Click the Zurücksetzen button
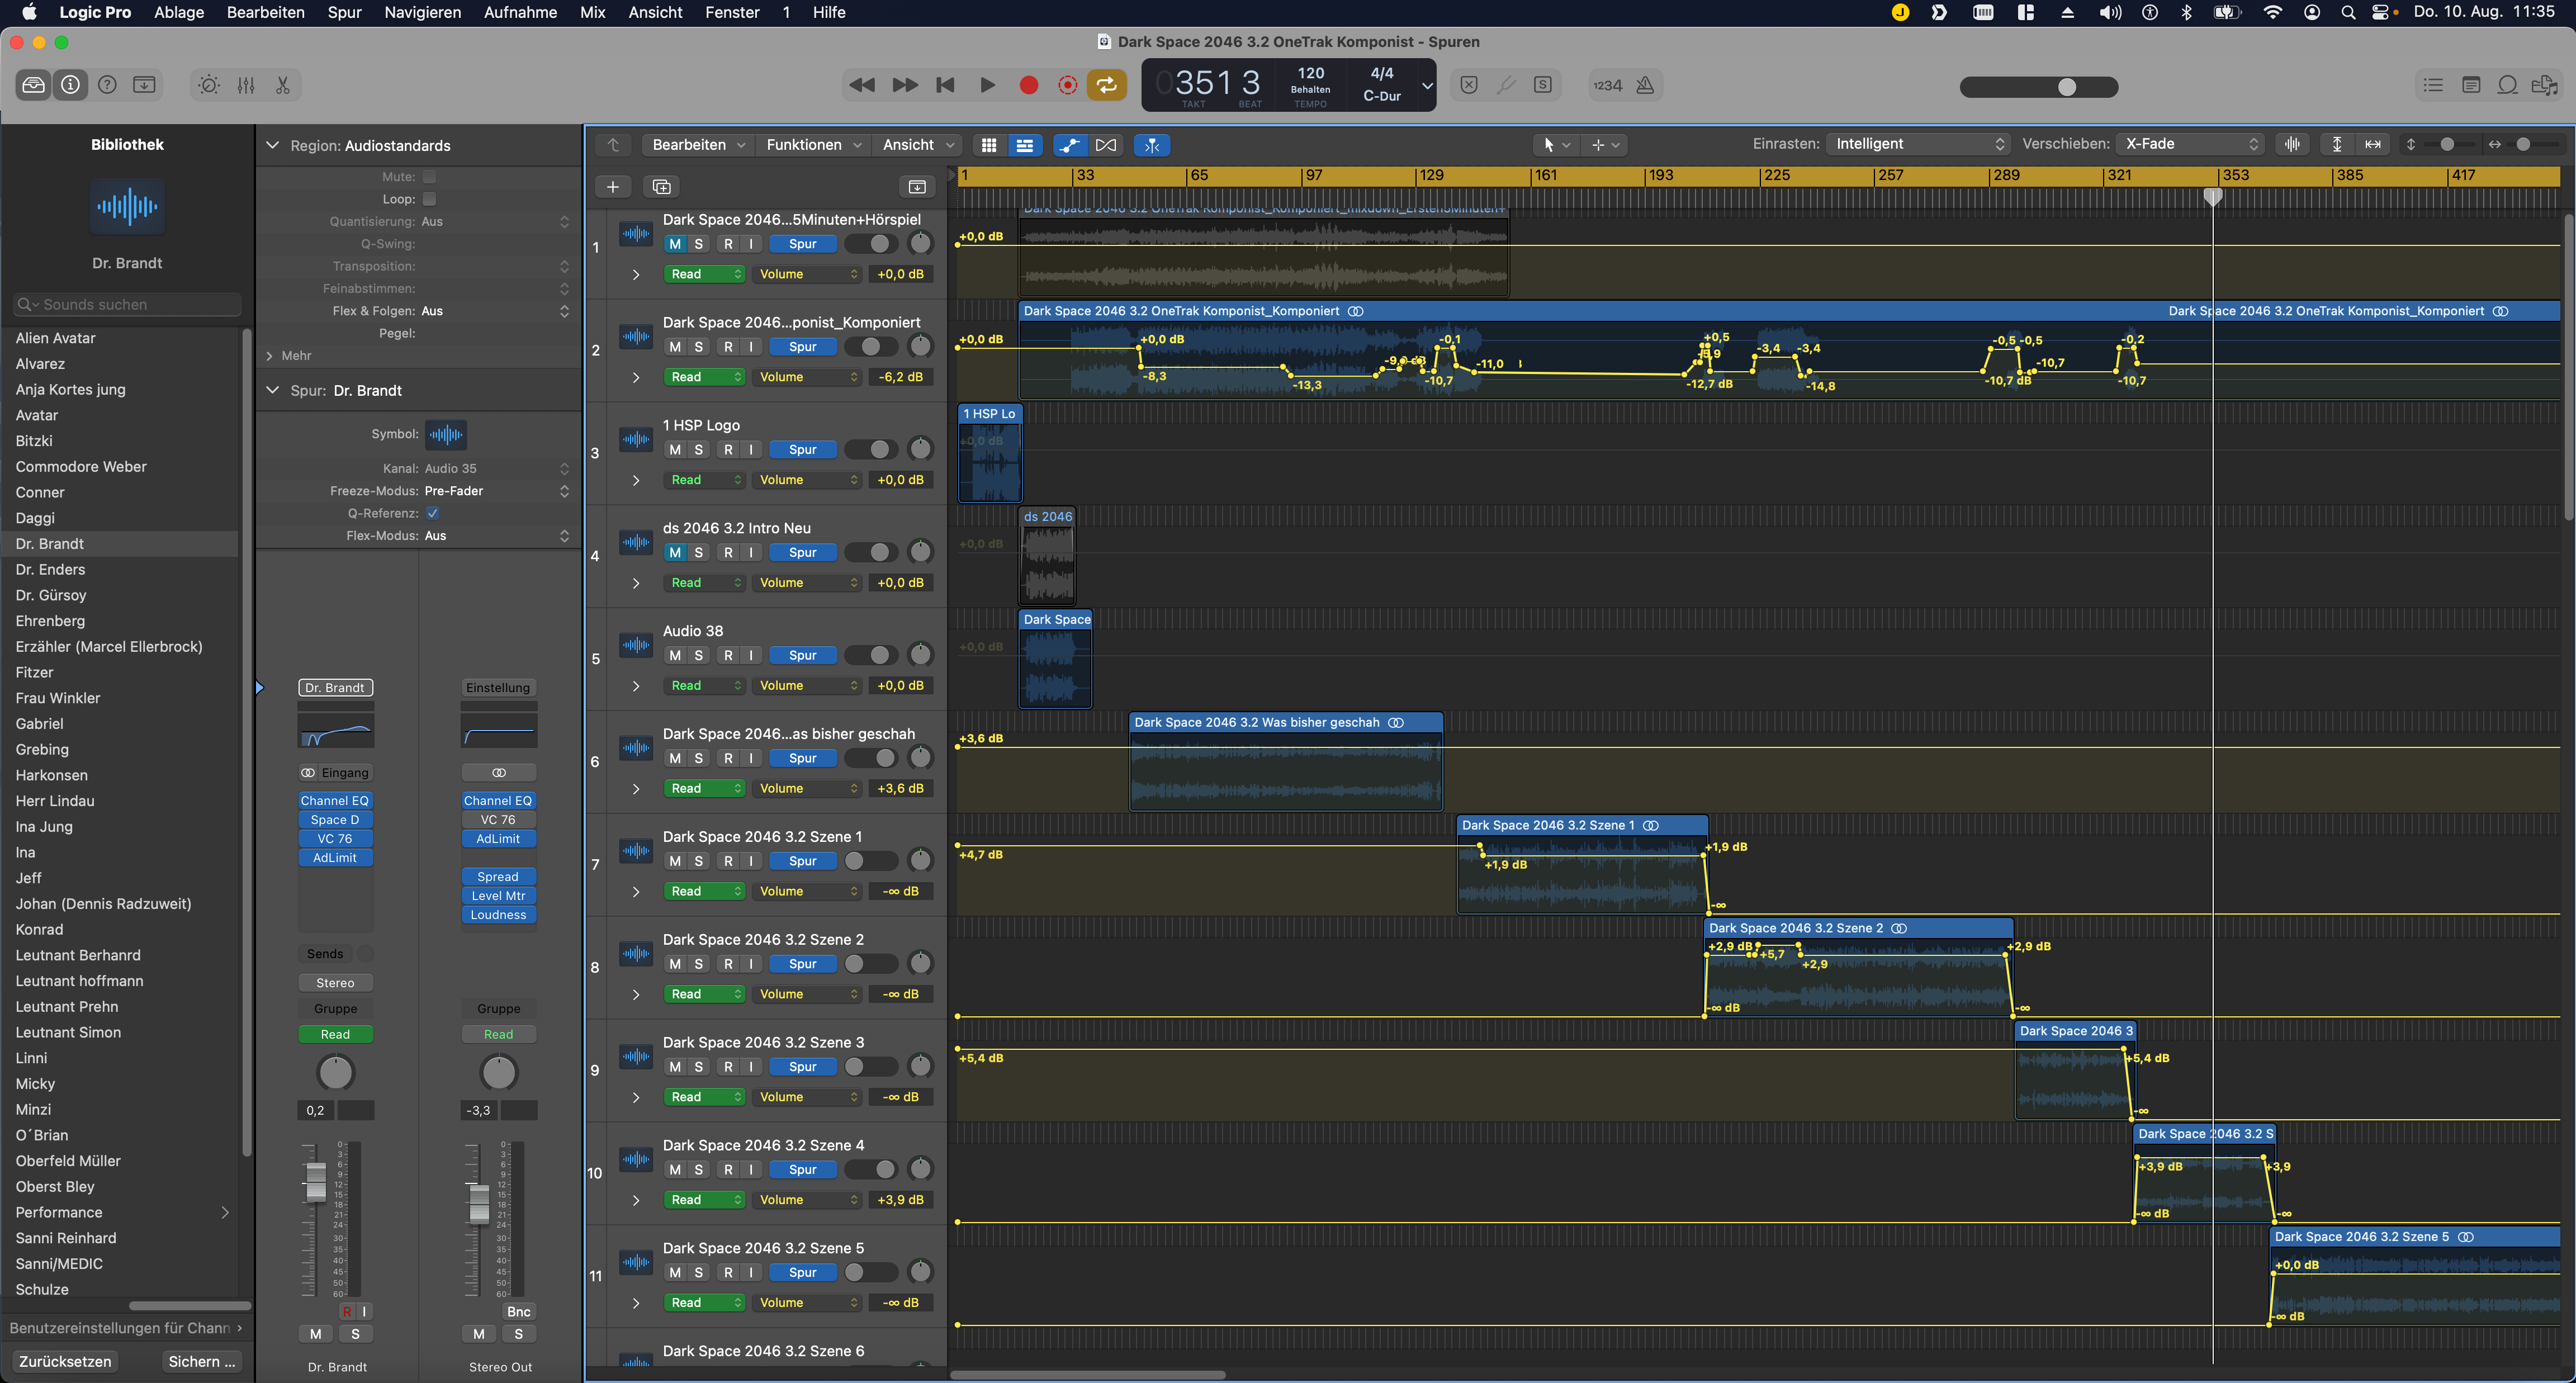2576x1383 pixels. pos(65,1362)
